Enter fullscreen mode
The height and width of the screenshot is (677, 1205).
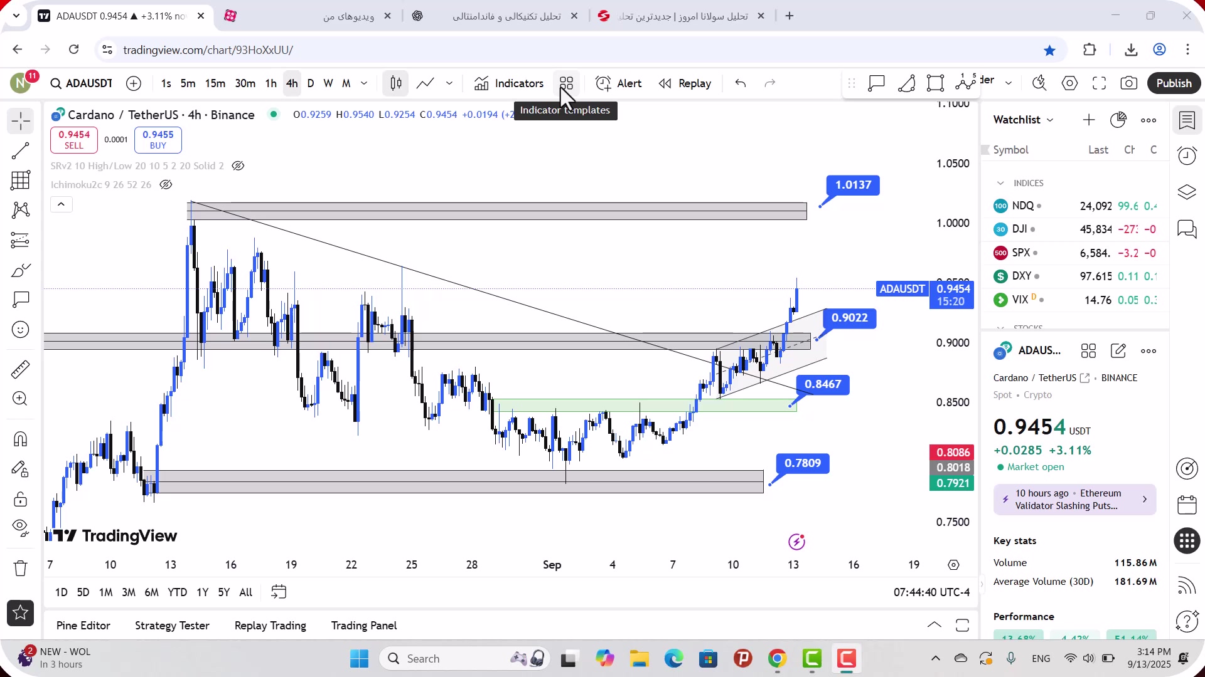1099,83
